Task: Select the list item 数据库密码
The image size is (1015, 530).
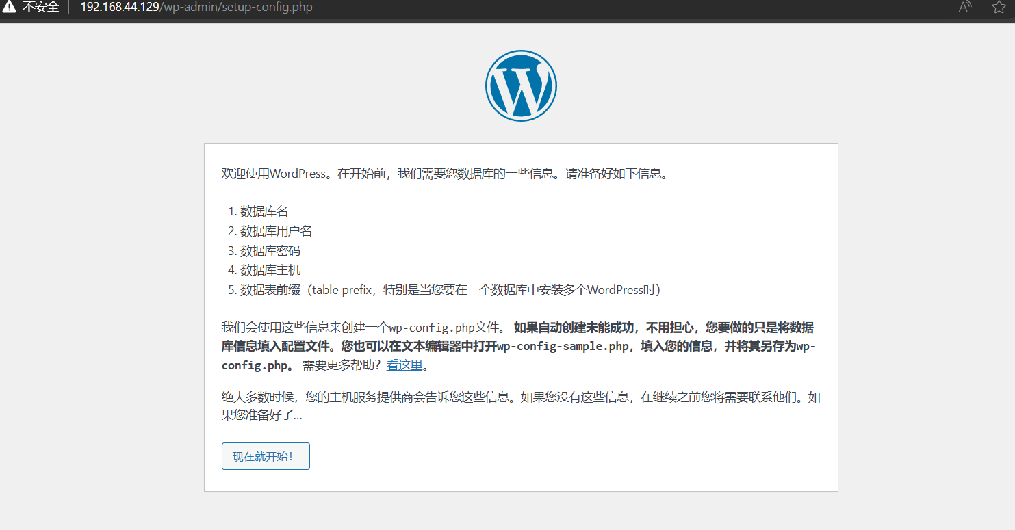Action: [270, 251]
